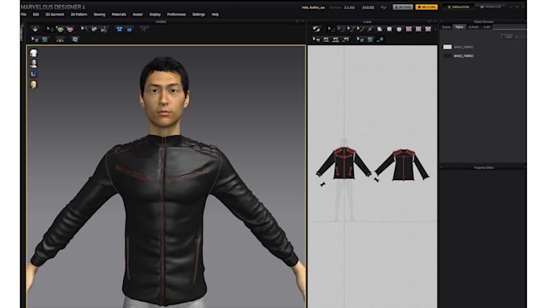Switch to the Scene tab in Object Browser
The image size is (547, 308).
point(446,27)
